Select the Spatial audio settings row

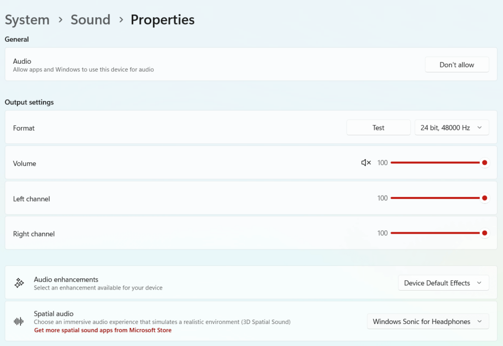pos(196,321)
